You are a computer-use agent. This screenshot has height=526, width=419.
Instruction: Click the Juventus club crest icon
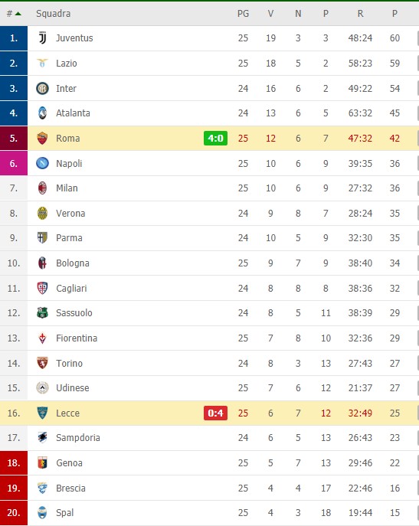[42, 38]
